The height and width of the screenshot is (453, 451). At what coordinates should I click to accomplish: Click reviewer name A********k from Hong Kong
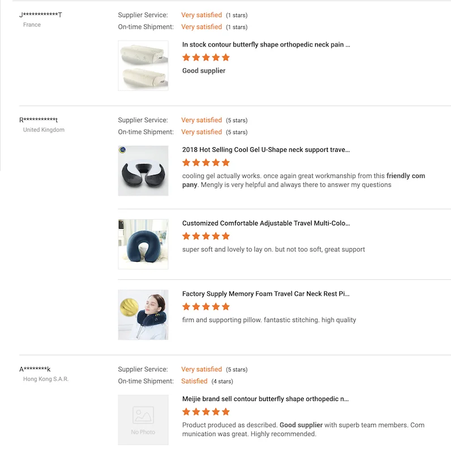[35, 369]
